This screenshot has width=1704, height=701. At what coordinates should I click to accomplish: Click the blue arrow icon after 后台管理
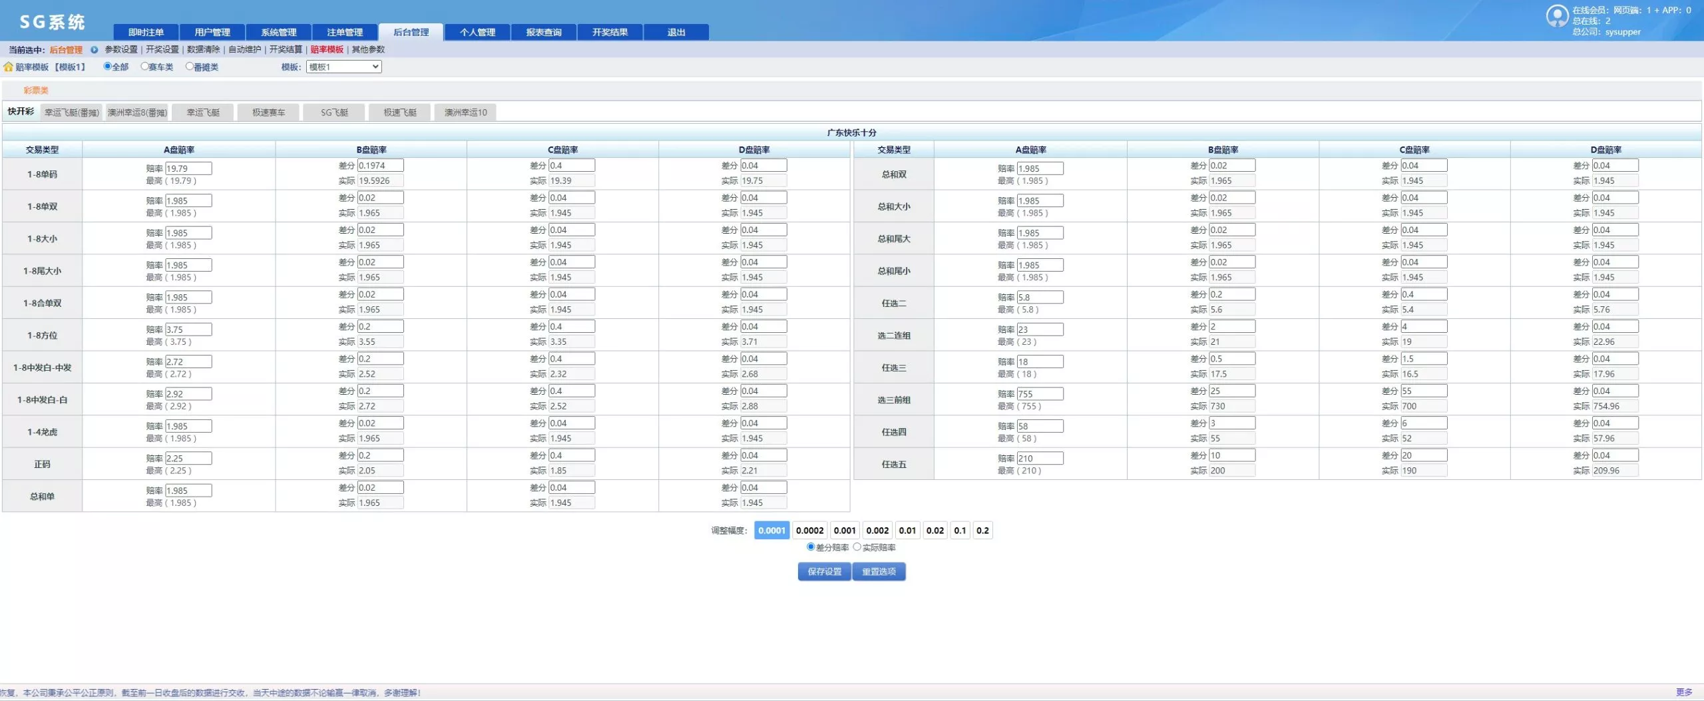coord(94,50)
